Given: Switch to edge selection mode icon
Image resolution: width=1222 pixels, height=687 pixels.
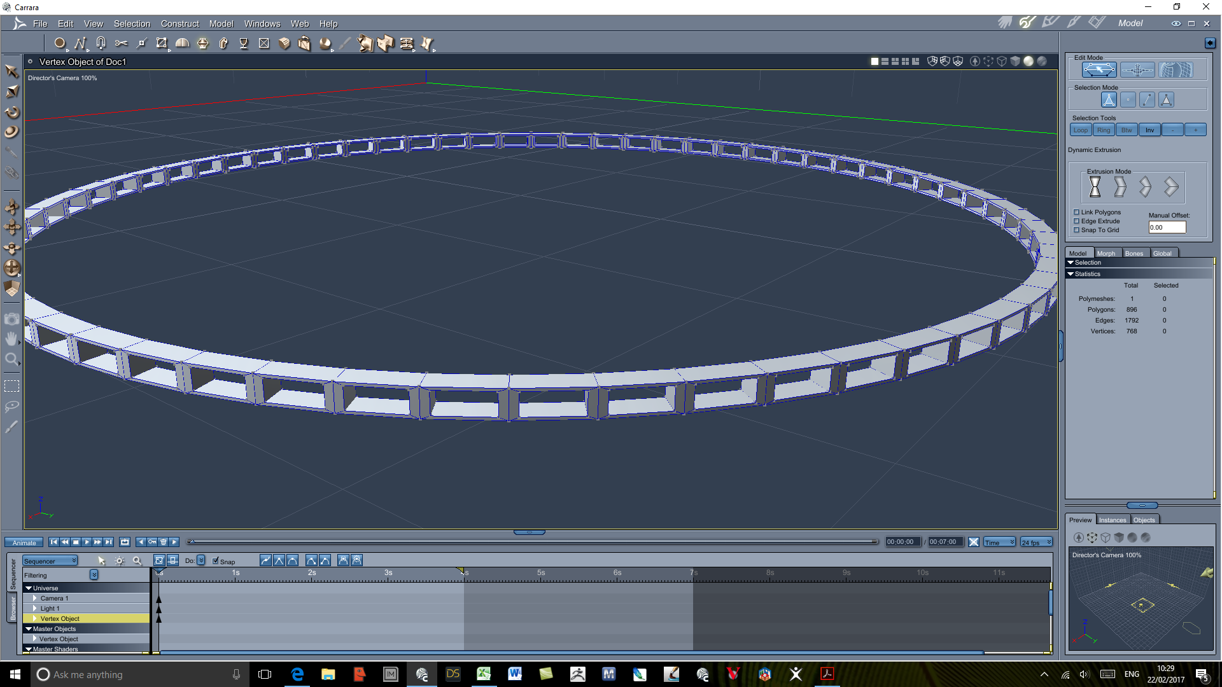Looking at the screenshot, I should click(x=1147, y=100).
